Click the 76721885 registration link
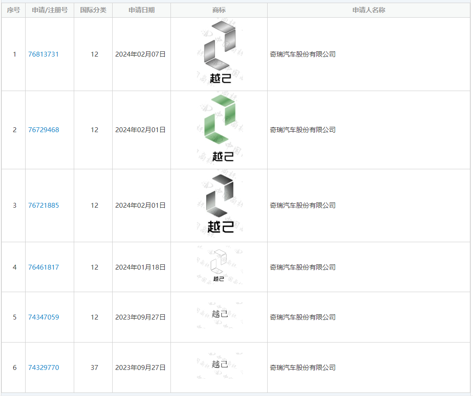 43,206
